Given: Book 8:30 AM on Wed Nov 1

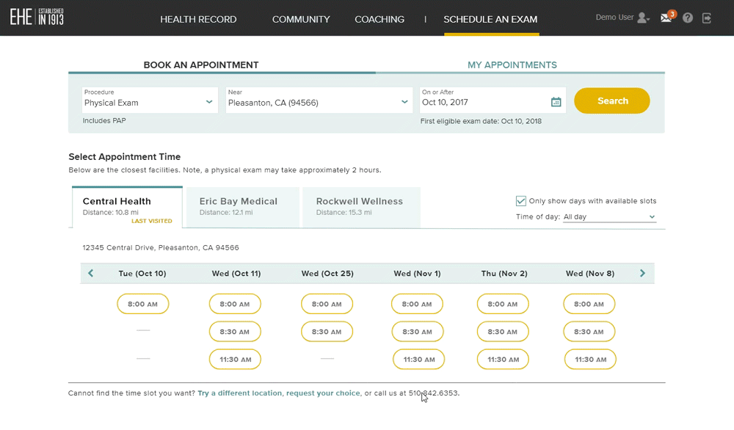Looking at the screenshot, I should coord(418,332).
